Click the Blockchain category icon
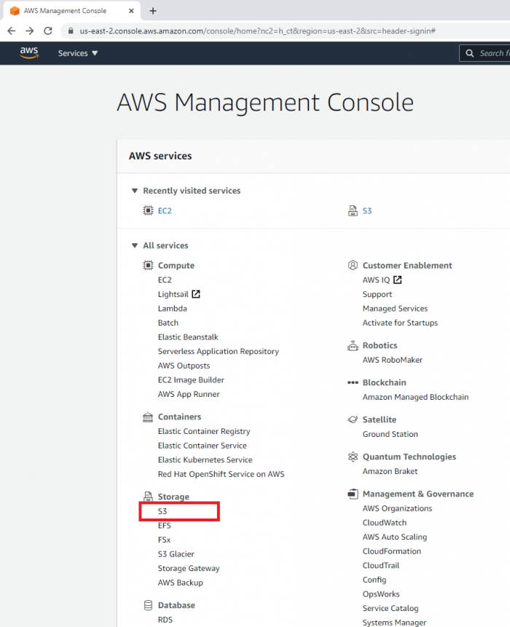Viewport: 510px width, 627px height. [x=353, y=382]
